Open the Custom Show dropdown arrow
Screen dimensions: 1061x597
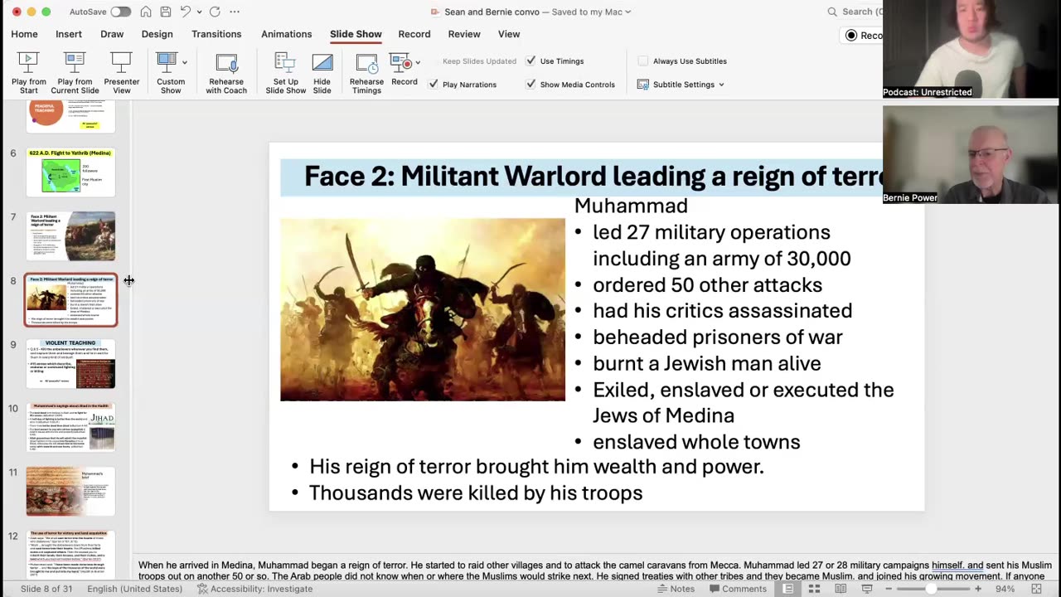tap(185, 62)
